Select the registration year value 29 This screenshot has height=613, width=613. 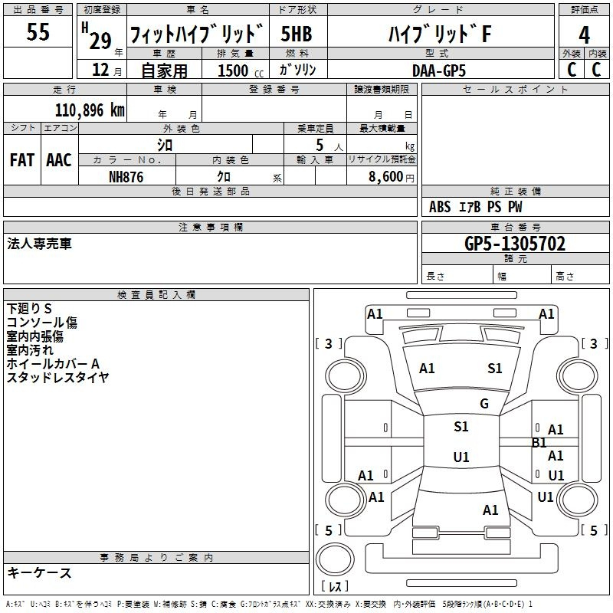click(100, 41)
